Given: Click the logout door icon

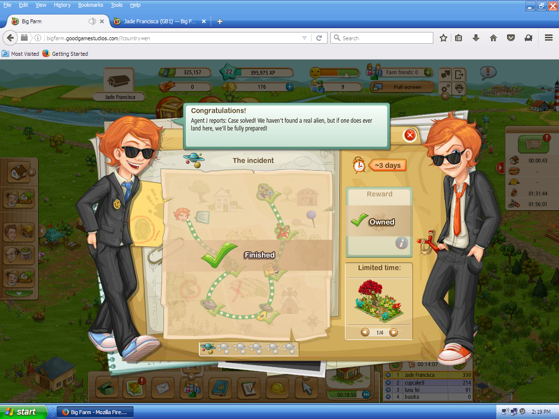Looking at the screenshot, I should pos(460,75).
